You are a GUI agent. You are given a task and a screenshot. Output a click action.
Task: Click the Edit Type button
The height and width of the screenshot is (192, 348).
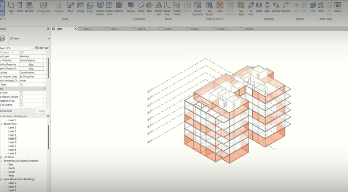[x=42, y=48]
